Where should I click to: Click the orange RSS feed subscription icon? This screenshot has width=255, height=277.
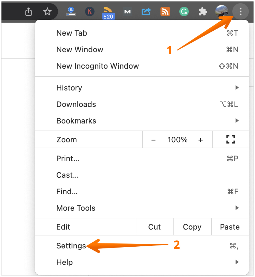tap(165, 11)
